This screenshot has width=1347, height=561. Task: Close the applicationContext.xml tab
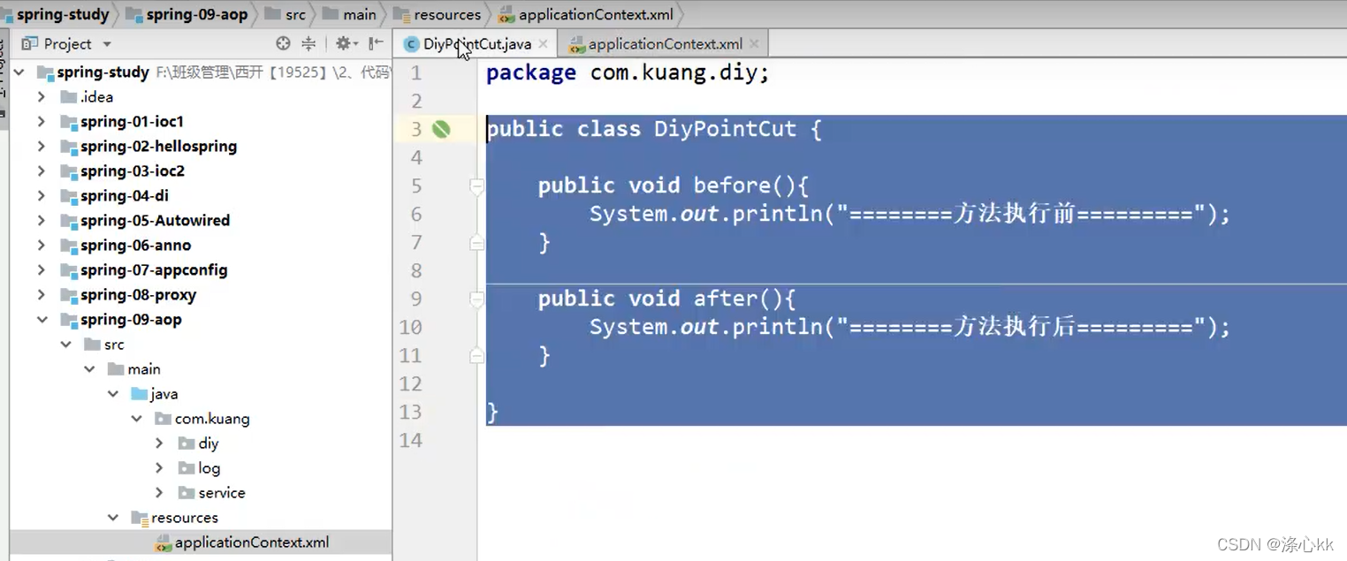(x=754, y=44)
